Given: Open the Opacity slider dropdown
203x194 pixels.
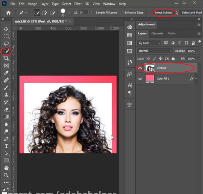Looking at the screenshot, I should 199,51.
